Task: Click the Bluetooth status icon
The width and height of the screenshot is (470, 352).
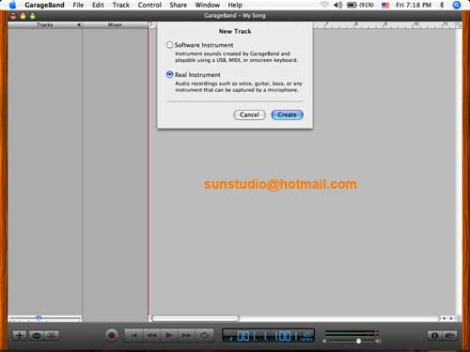Action: (x=442, y=5)
